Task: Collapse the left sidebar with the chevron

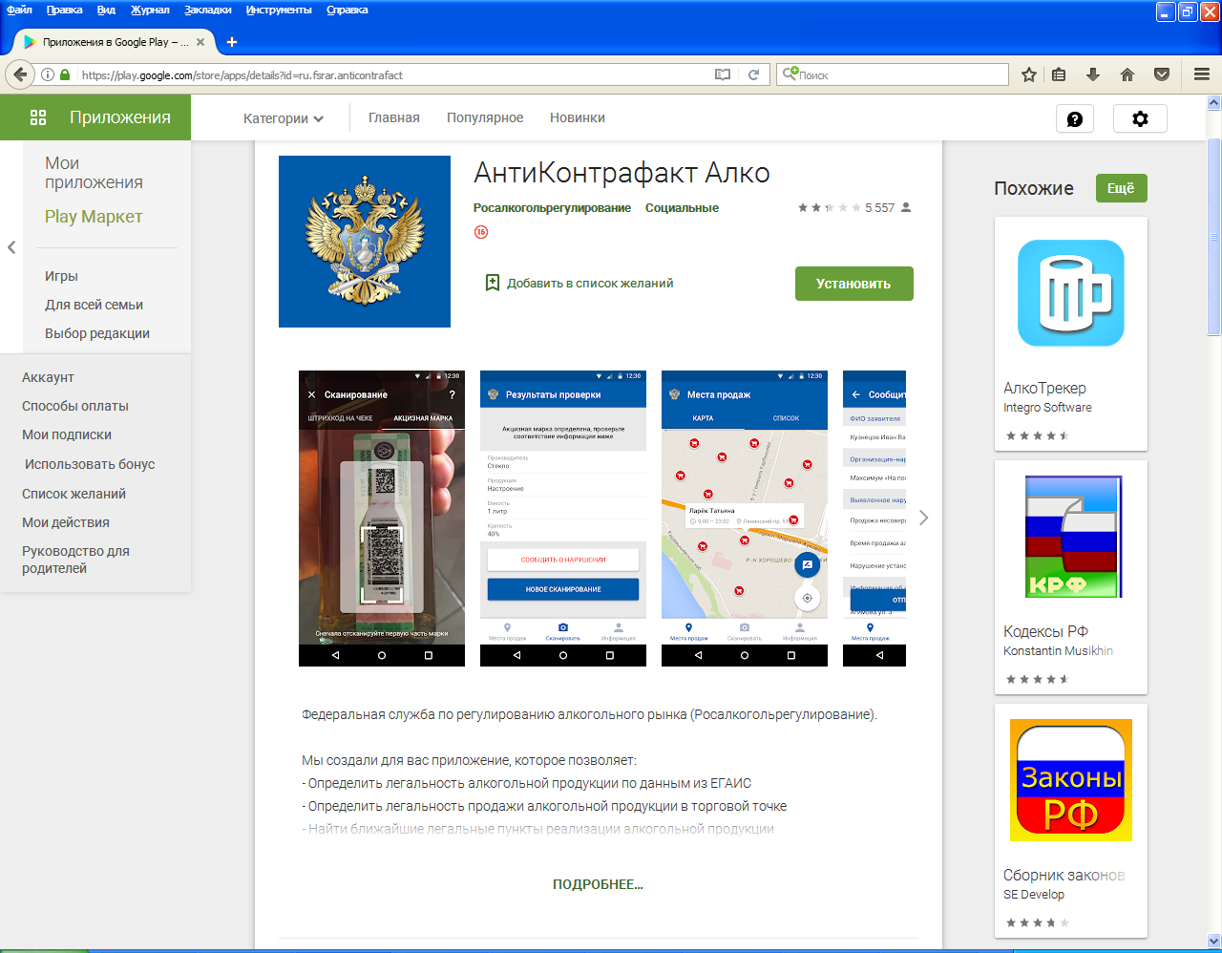Action: 11,247
